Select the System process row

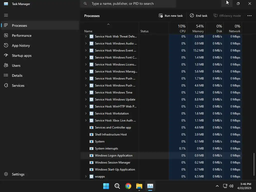161,141
